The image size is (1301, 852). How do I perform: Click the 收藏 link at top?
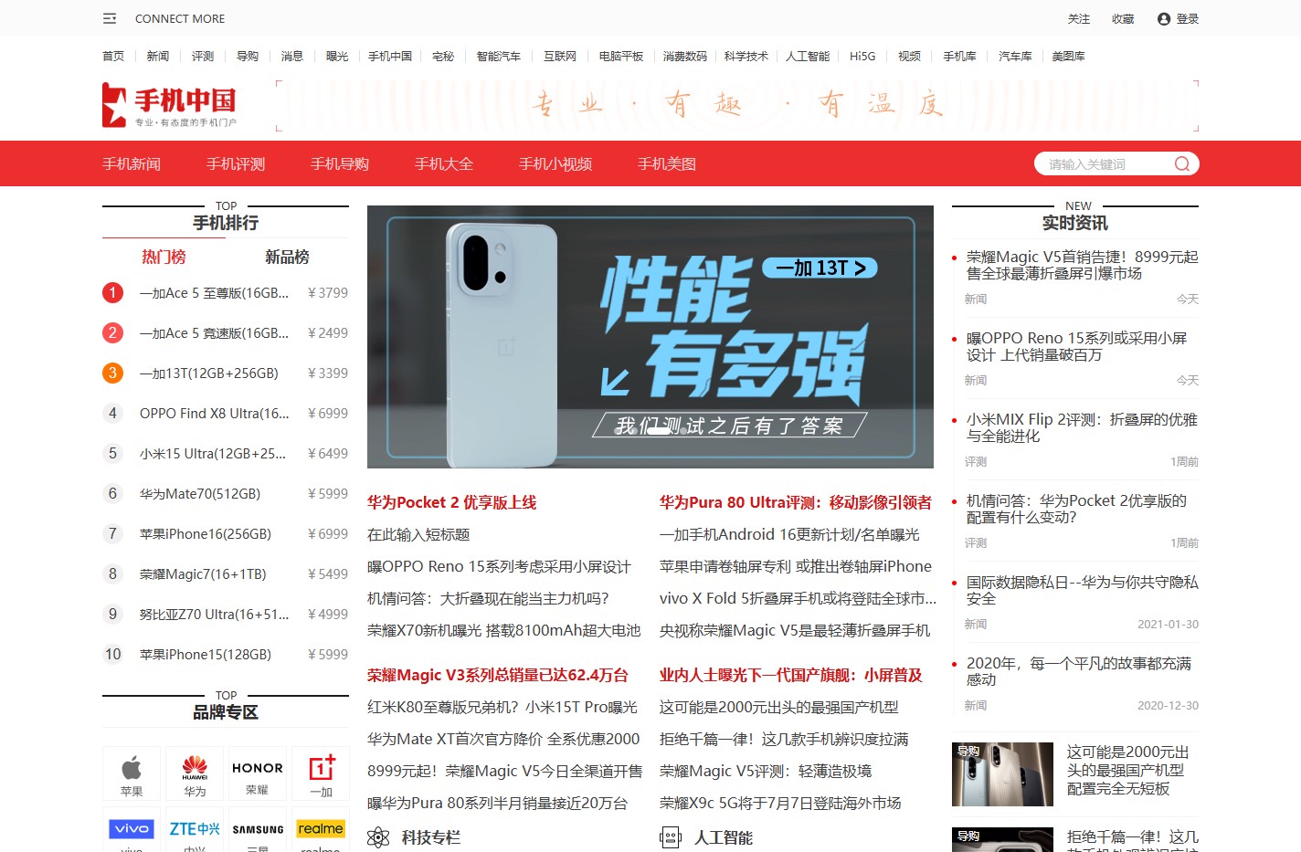pos(1123,18)
